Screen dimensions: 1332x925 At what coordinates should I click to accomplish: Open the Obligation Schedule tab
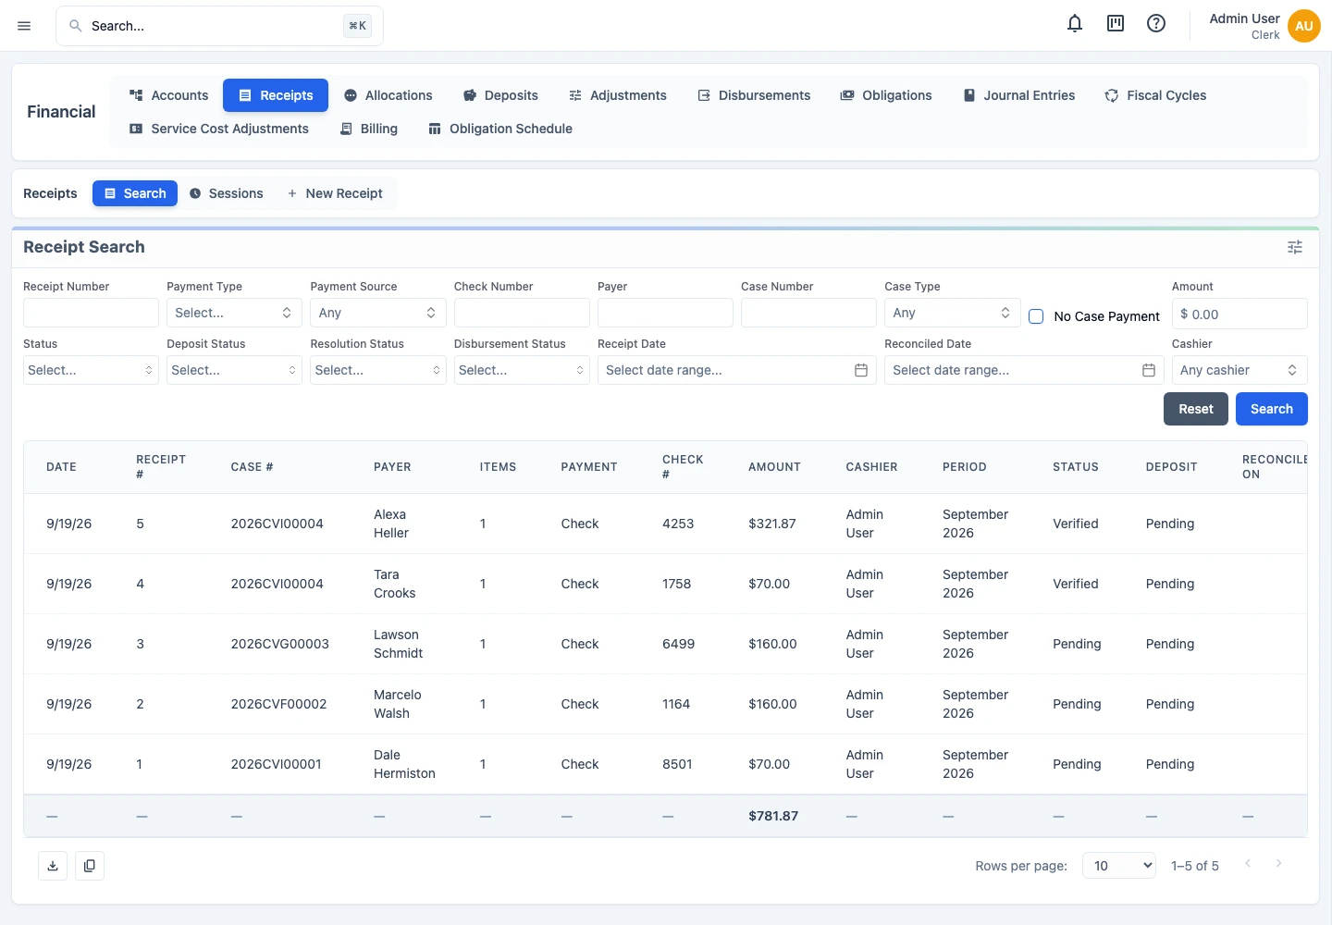(499, 129)
